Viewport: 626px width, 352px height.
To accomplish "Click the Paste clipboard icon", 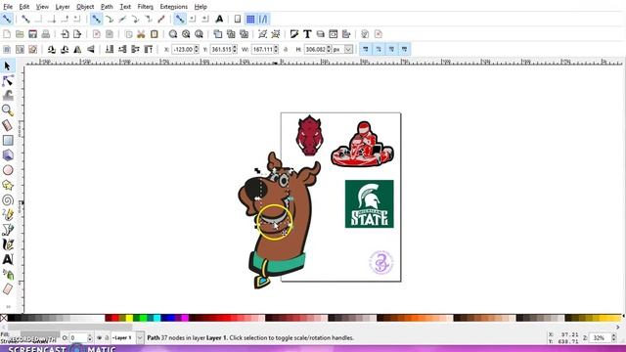I will click(155, 34).
